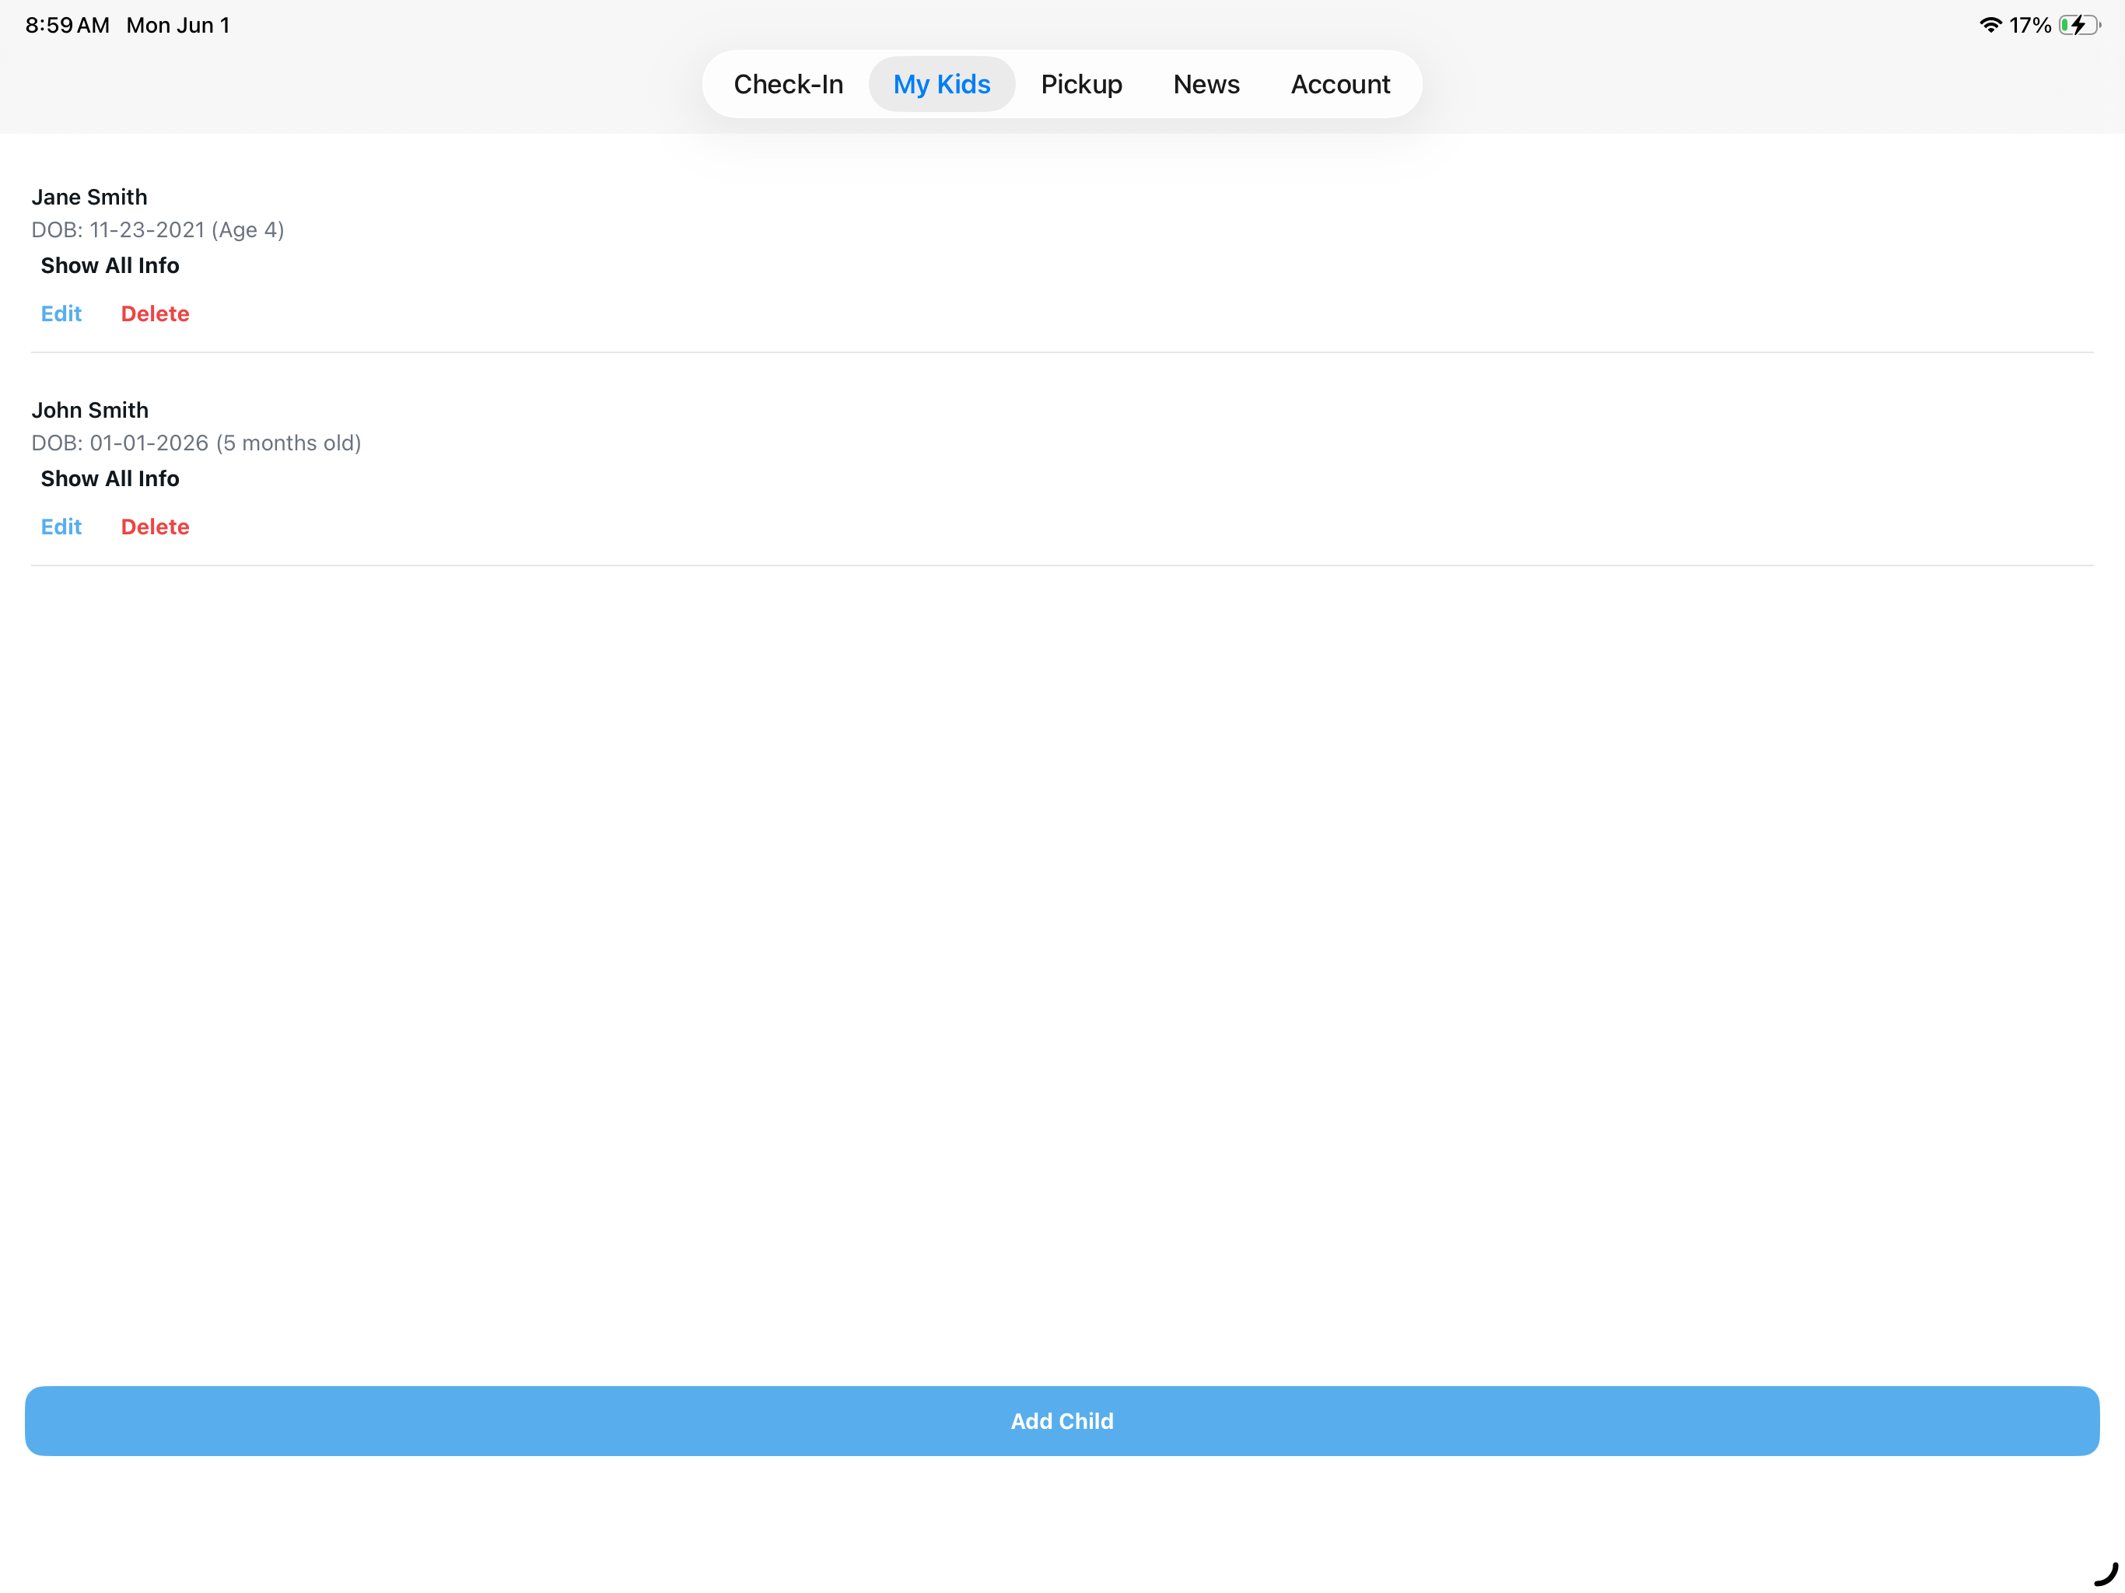Select the John Smith name text
Image resolution: width=2125 pixels, height=1593 pixels.
(x=90, y=410)
